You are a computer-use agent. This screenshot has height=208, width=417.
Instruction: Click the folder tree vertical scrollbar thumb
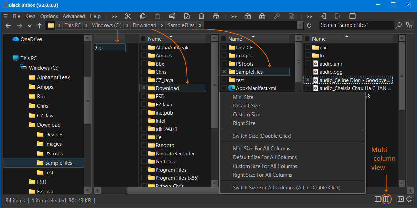(x=87, y=101)
